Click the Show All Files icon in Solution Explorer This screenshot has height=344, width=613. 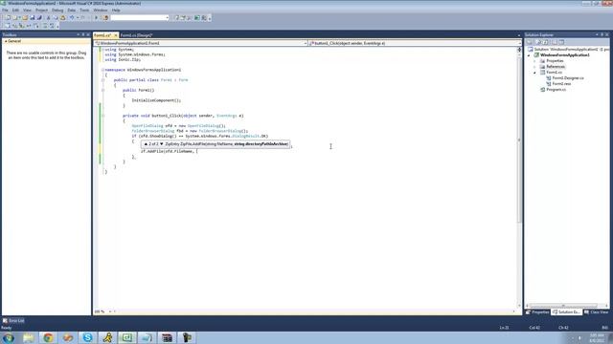pos(538,42)
